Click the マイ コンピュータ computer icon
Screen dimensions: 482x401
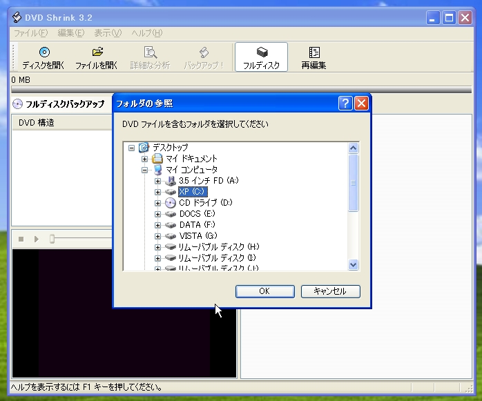pyautogui.click(x=157, y=170)
